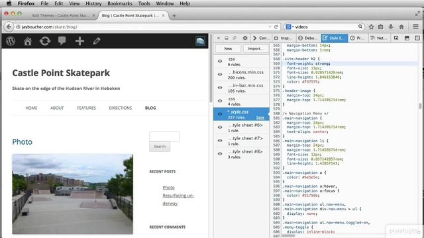Open the bookmarks list icon
The image size is (424, 238).
[x=381, y=26]
